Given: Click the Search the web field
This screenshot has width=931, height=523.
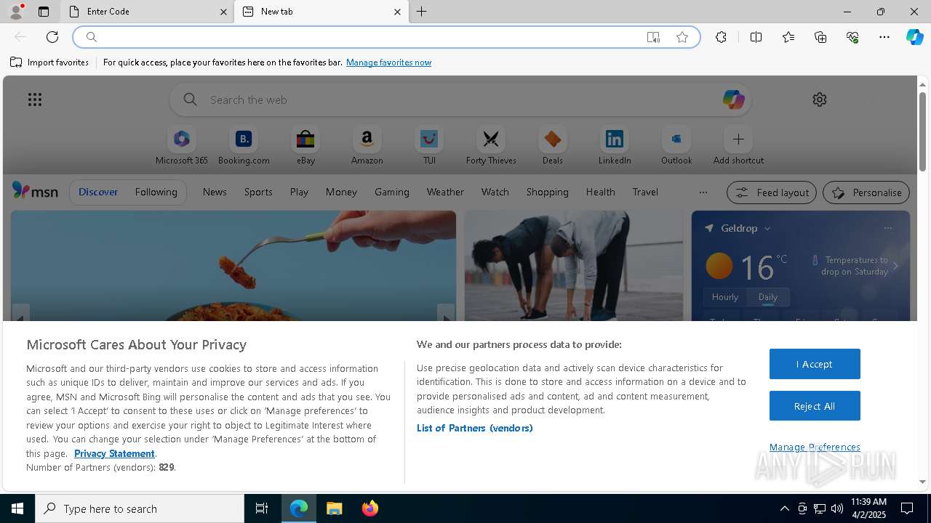Looking at the screenshot, I should click(x=460, y=100).
